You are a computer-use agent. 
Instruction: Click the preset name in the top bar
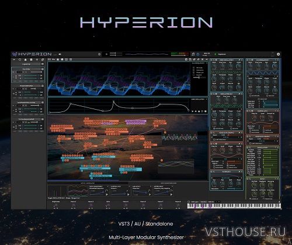click(x=222, y=54)
